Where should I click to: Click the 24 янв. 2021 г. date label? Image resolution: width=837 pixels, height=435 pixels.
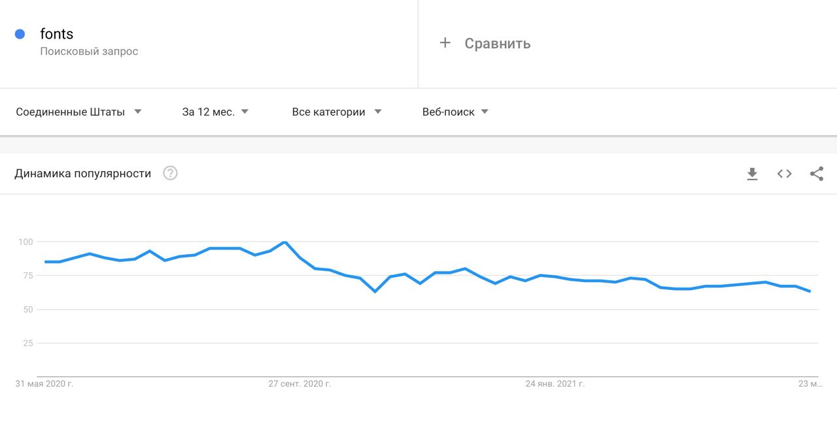[x=555, y=384]
